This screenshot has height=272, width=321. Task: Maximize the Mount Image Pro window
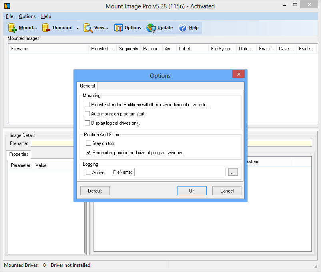(x=295, y=5)
